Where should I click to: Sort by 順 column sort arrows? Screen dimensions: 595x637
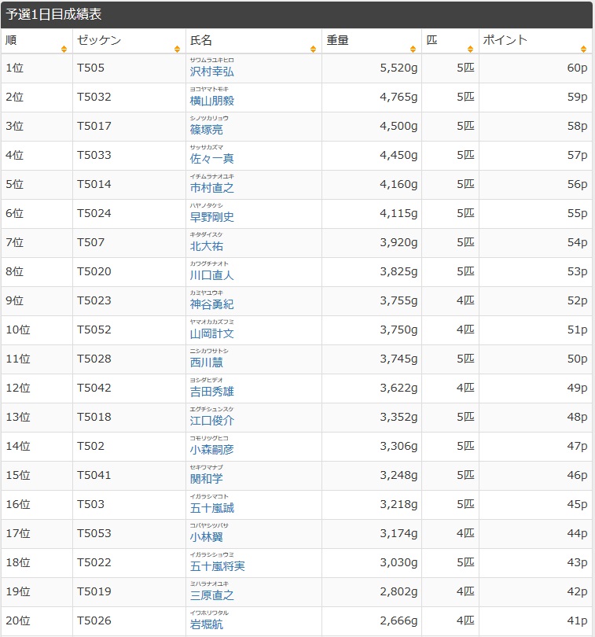[64, 50]
